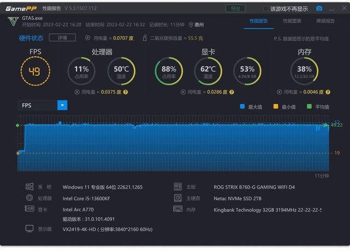Click the 导出 export button
The image size is (350, 251).
point(235,9)
